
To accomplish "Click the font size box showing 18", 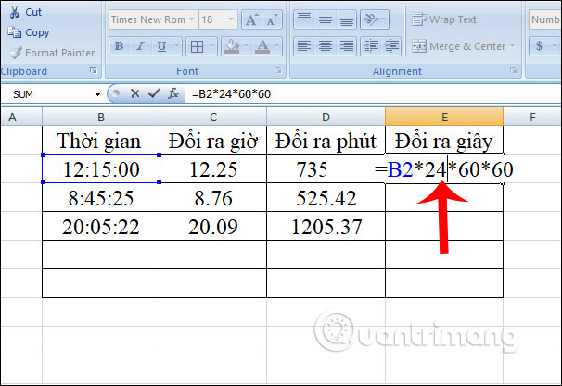I will [x=213, y=19].
